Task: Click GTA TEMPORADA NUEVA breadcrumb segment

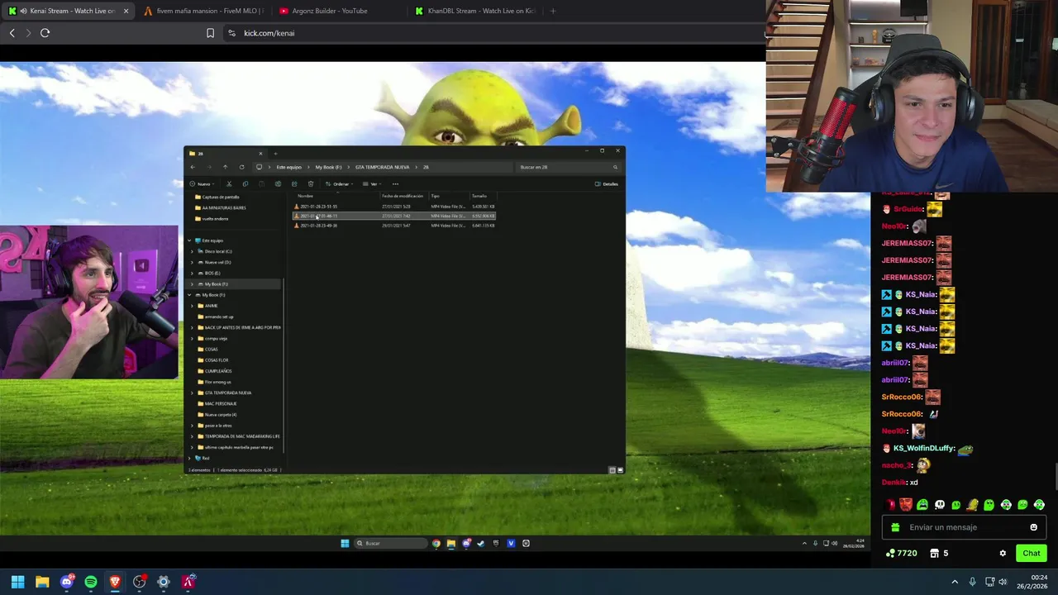Action: point(382,167)
